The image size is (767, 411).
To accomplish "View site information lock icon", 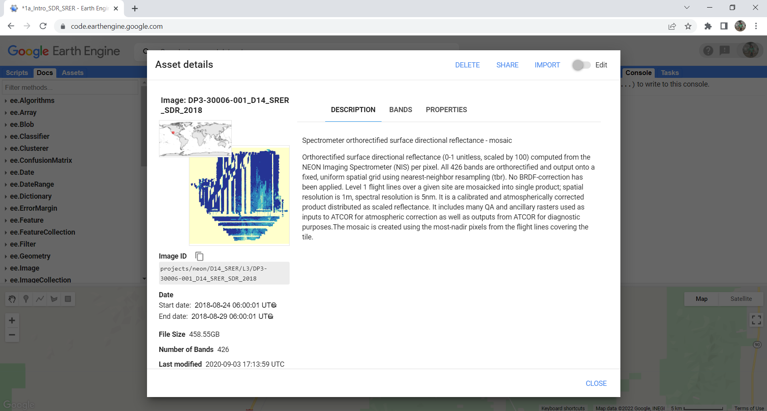I will 63,26.
